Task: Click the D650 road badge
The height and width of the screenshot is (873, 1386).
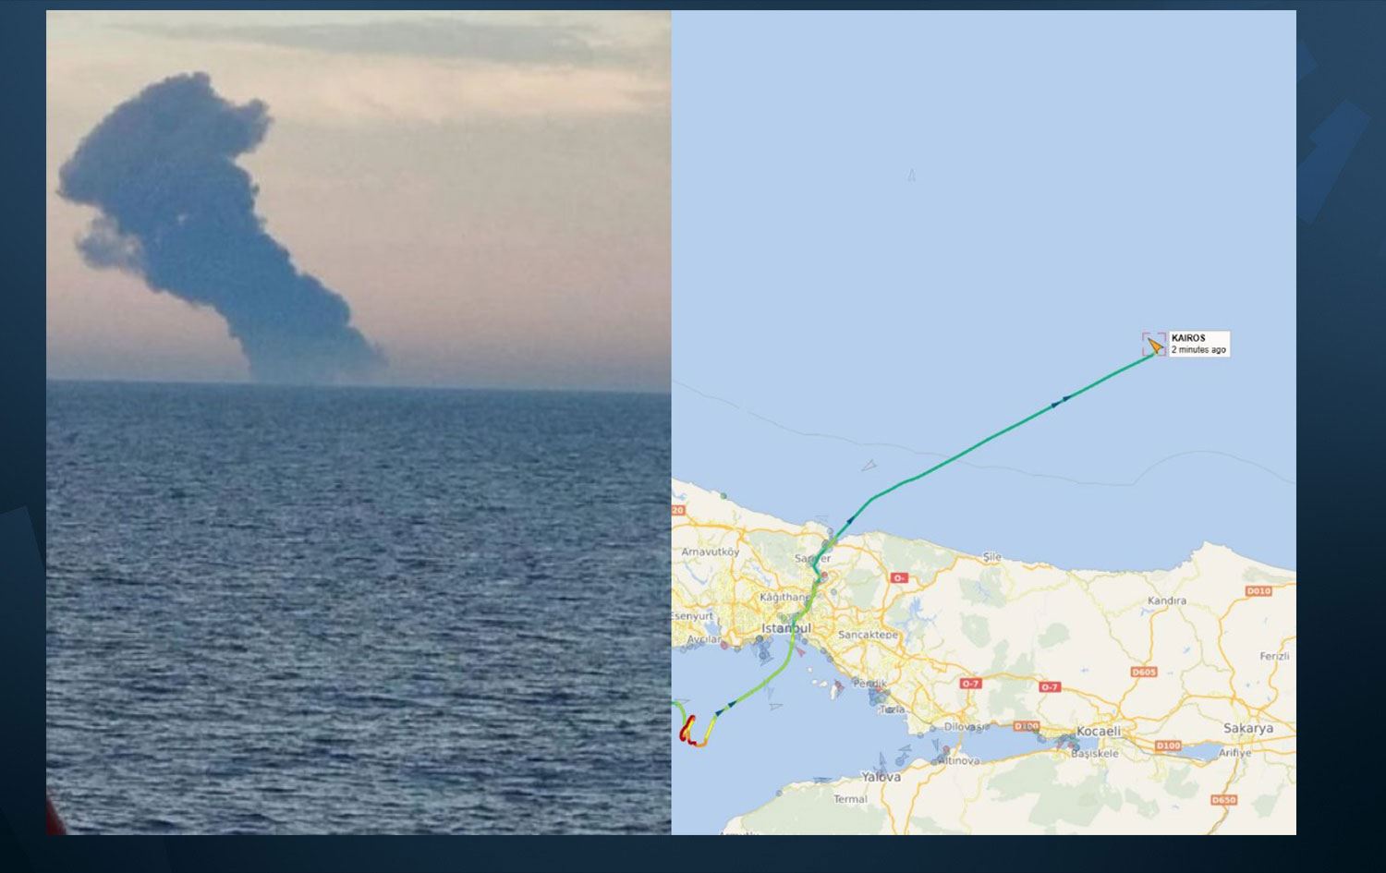Action: click(1223, 800)
